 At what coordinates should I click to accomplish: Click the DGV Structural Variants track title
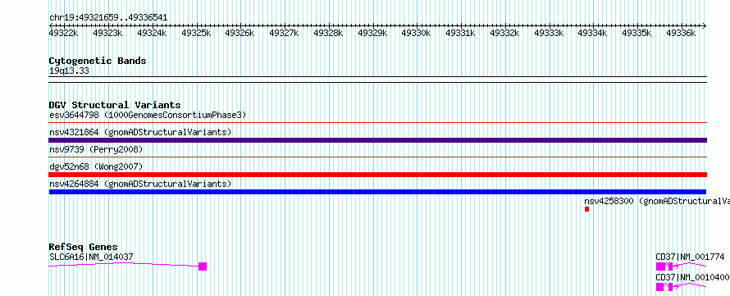[115, 105]
